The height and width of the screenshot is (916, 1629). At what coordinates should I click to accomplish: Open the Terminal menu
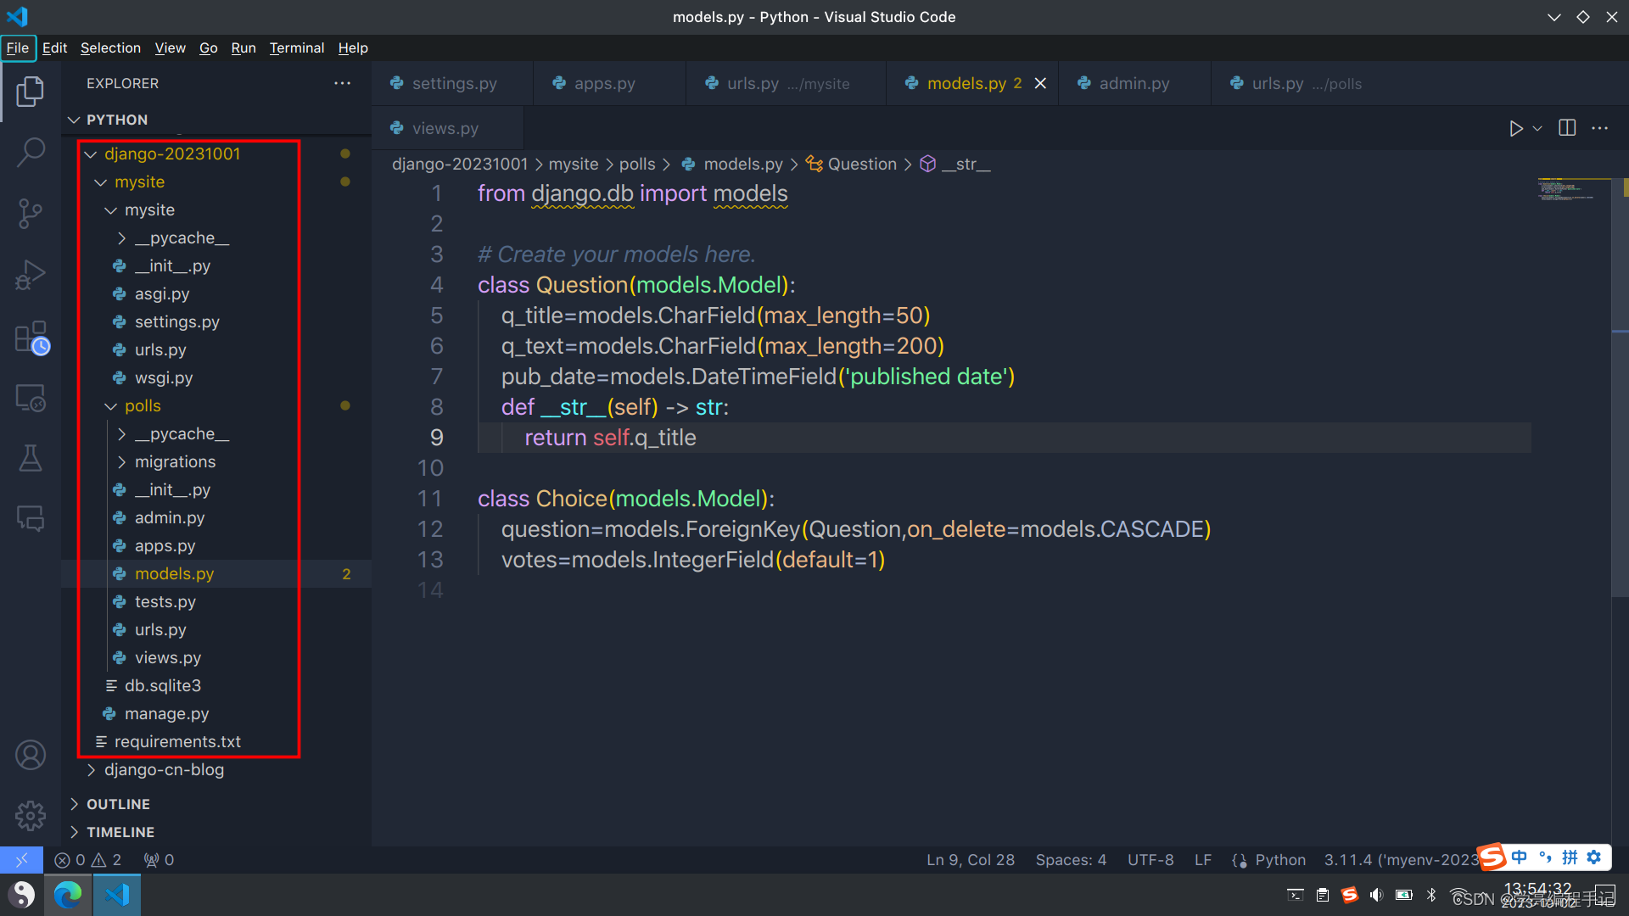(x=297, y=47)
